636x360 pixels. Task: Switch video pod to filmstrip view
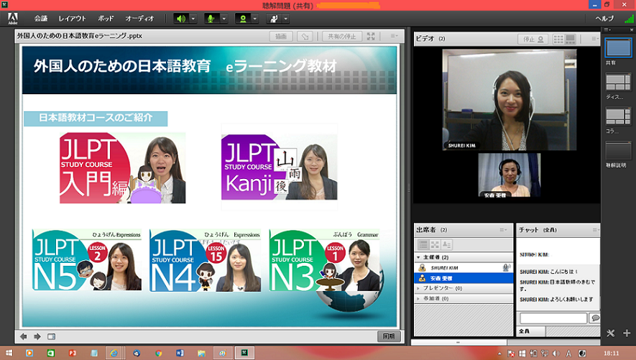(570, 39)
